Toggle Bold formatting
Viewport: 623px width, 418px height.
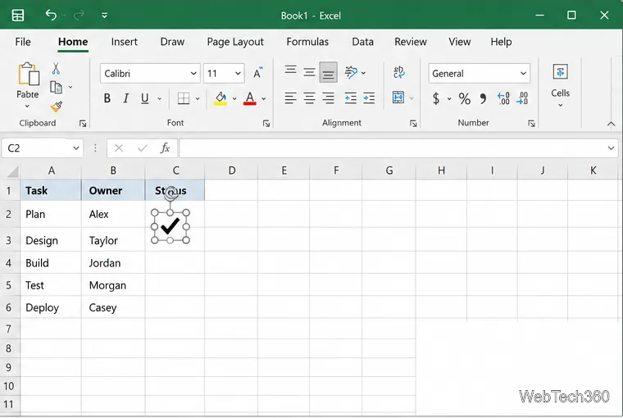[107, 98]
